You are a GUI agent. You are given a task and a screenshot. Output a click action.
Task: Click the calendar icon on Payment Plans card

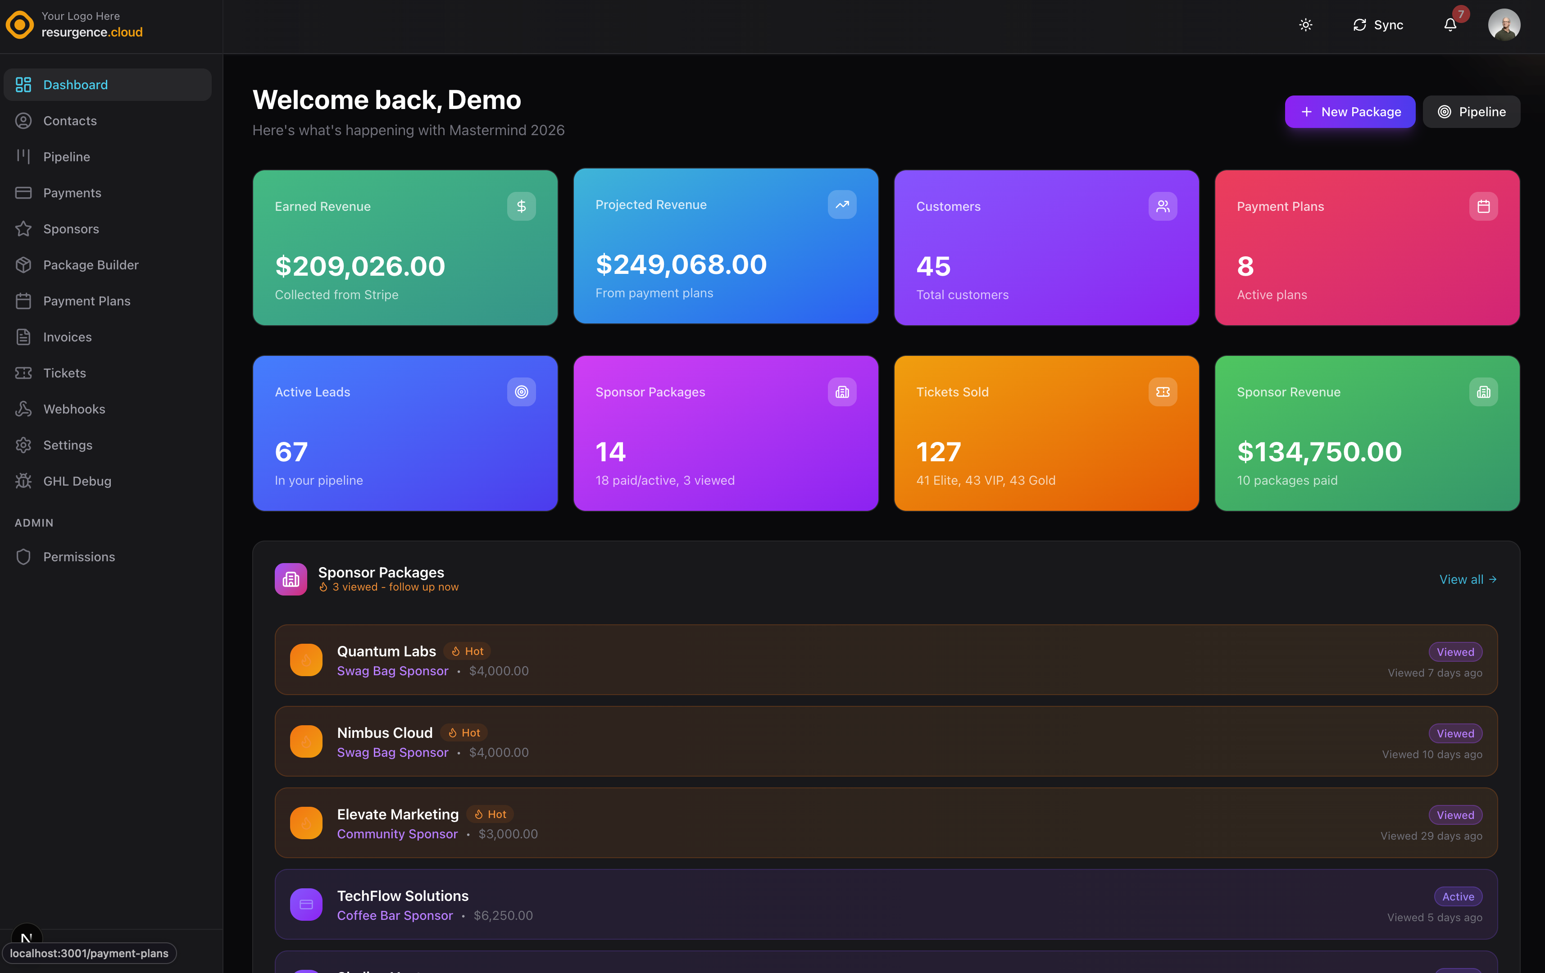pos(1483,206)
